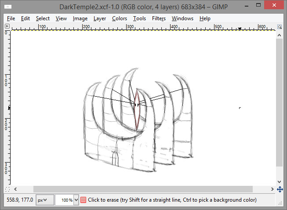Toggle zoom-on-resize magnifier icon at top right
Viewport: 287px width, 210px height.
click(280, 27)
